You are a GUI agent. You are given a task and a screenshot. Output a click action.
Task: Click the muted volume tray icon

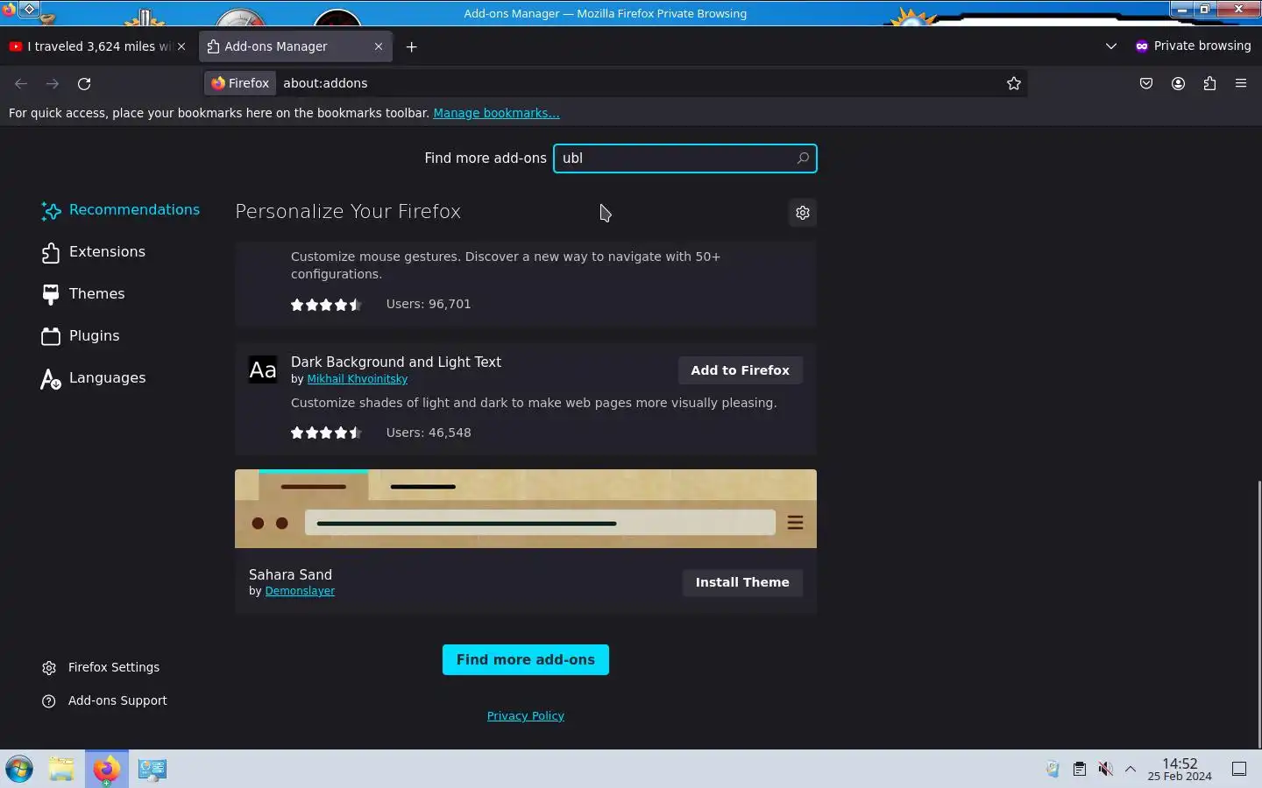(x=1105, y=769)
